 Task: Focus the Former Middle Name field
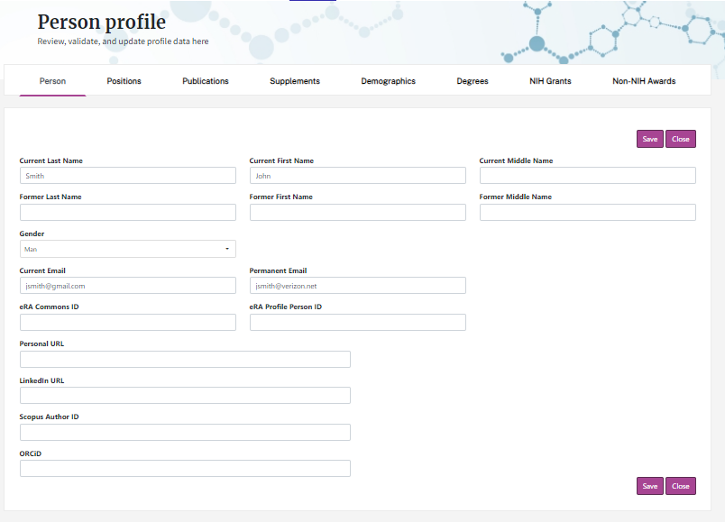click(x=588, y=212)
